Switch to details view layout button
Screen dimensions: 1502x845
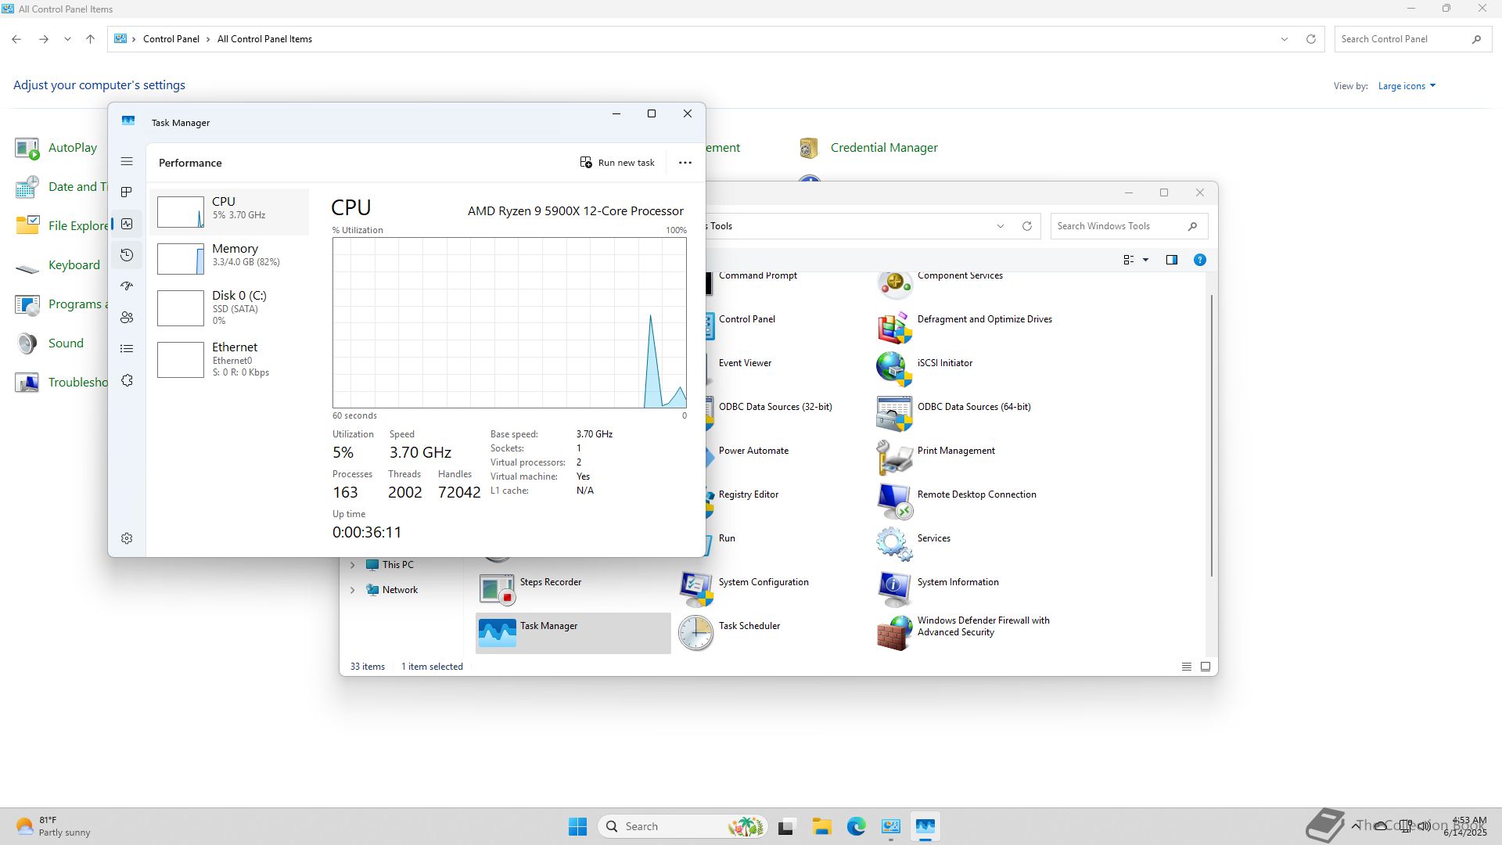1186,667
